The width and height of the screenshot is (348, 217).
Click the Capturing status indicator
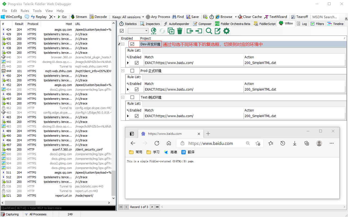pos(10,214)
